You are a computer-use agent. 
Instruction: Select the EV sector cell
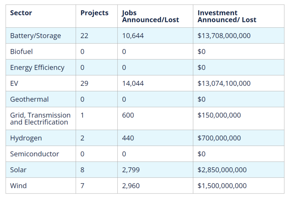(14, 83)
